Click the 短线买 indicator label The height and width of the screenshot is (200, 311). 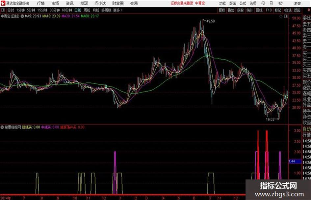pos(27,127)
